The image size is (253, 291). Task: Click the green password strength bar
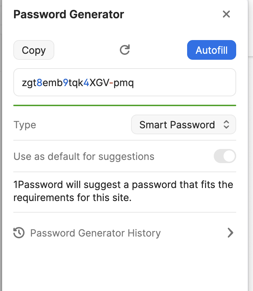124,105
